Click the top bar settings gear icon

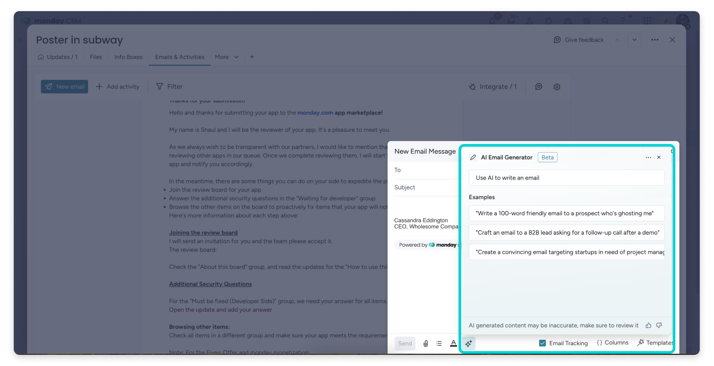click(x=587, y=21)
